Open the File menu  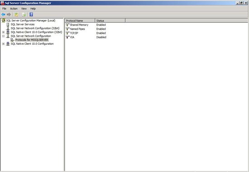[x=4, y=9]
